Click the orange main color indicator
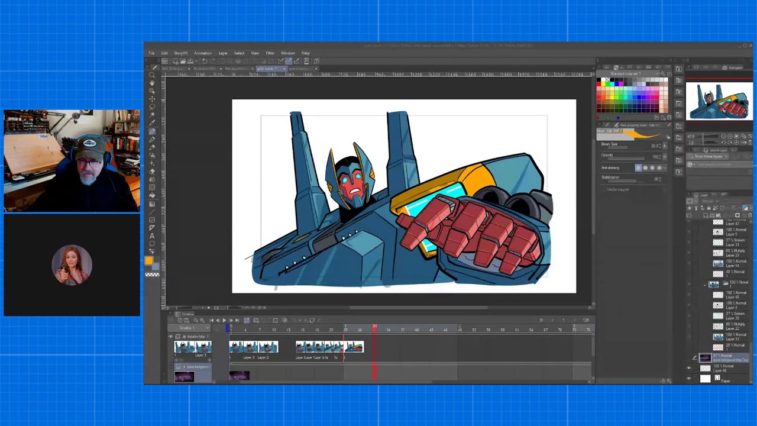This screenshot has width=757, height=426. tap(148, 260)
